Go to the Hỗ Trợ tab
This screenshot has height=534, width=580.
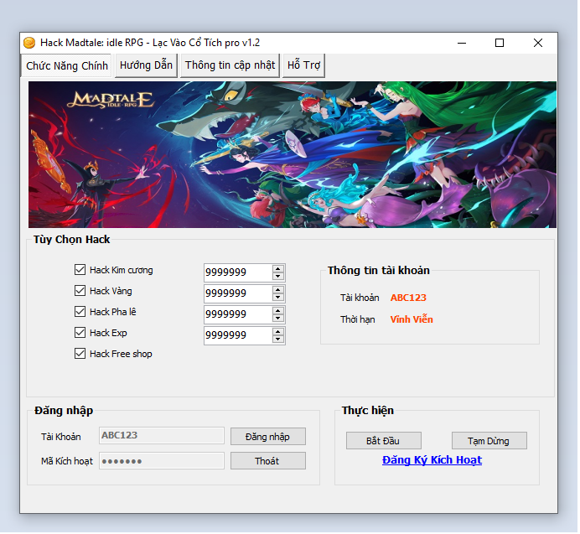[303, 65]
